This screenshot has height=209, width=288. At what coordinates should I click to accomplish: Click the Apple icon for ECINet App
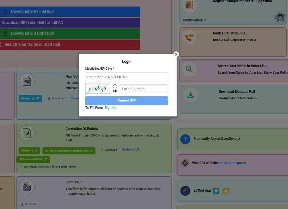(226, 191)
